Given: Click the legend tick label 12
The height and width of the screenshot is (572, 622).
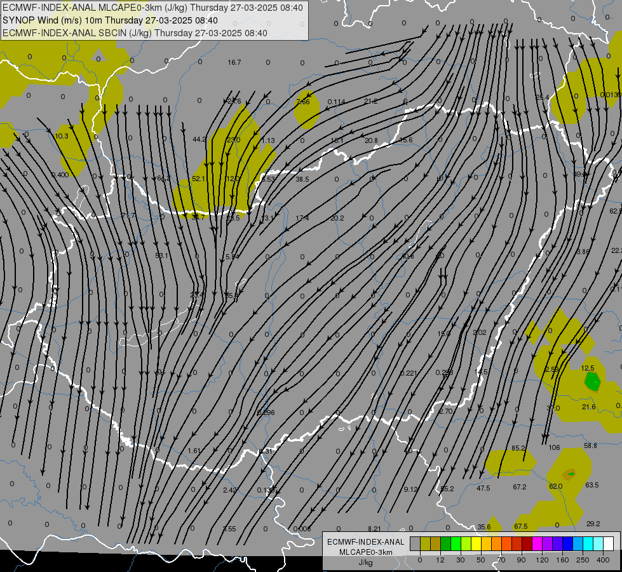Looking at the screenshot, I should tap(440, 560).
